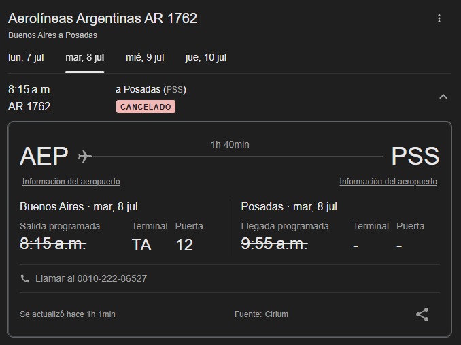Viewport: 461px width, 345px height.
Task: Click the PSS airport code
Action: point(415,156)
